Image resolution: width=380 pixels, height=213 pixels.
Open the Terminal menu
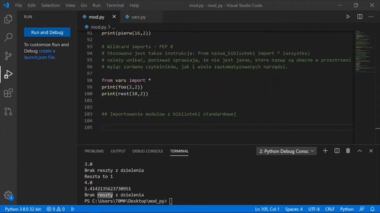[115, 5]
